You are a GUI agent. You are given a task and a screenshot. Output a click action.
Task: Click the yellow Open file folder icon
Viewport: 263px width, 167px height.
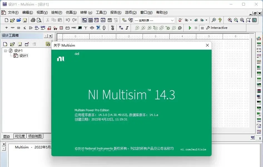(13, 20)
